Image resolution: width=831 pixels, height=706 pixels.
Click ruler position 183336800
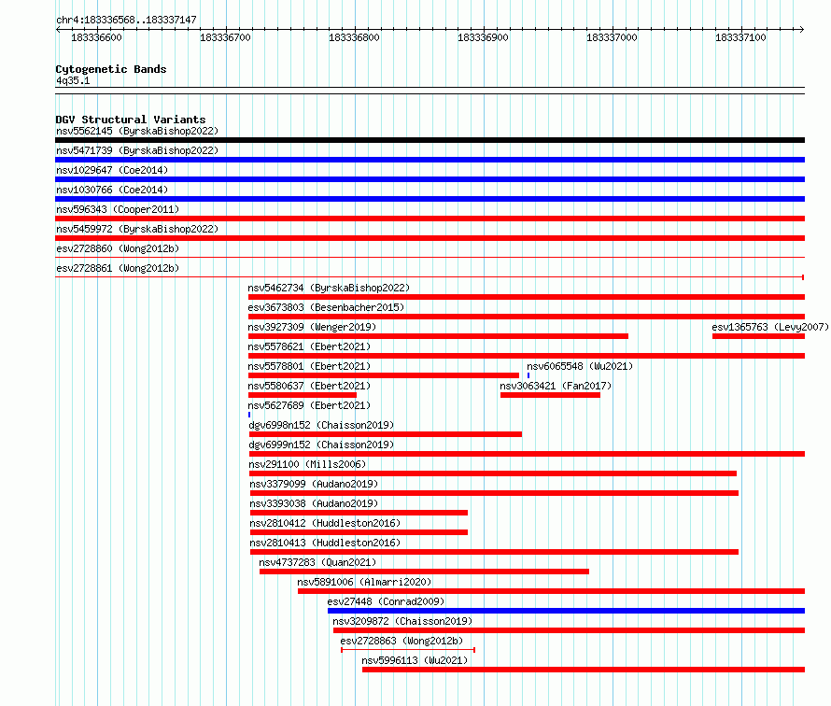pyautogui.click(x=354, y=37)
